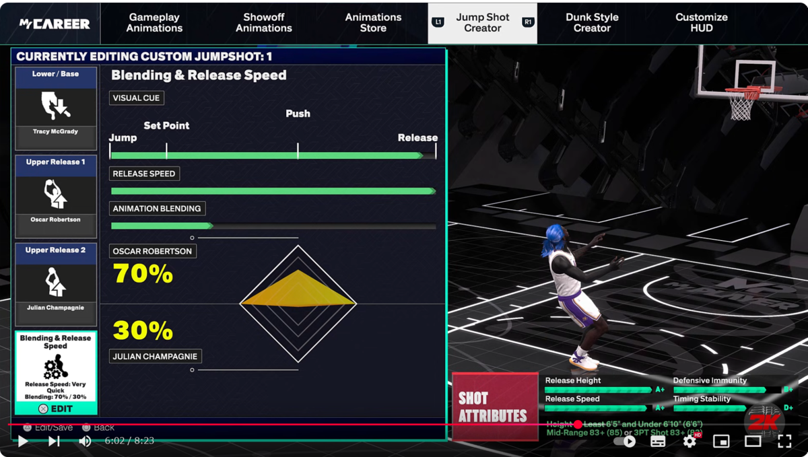
Task: Click the Timing Stability attribute bar
Action: tap(727, 408)
